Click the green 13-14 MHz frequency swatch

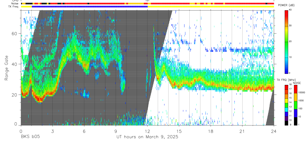click(286, 105)
